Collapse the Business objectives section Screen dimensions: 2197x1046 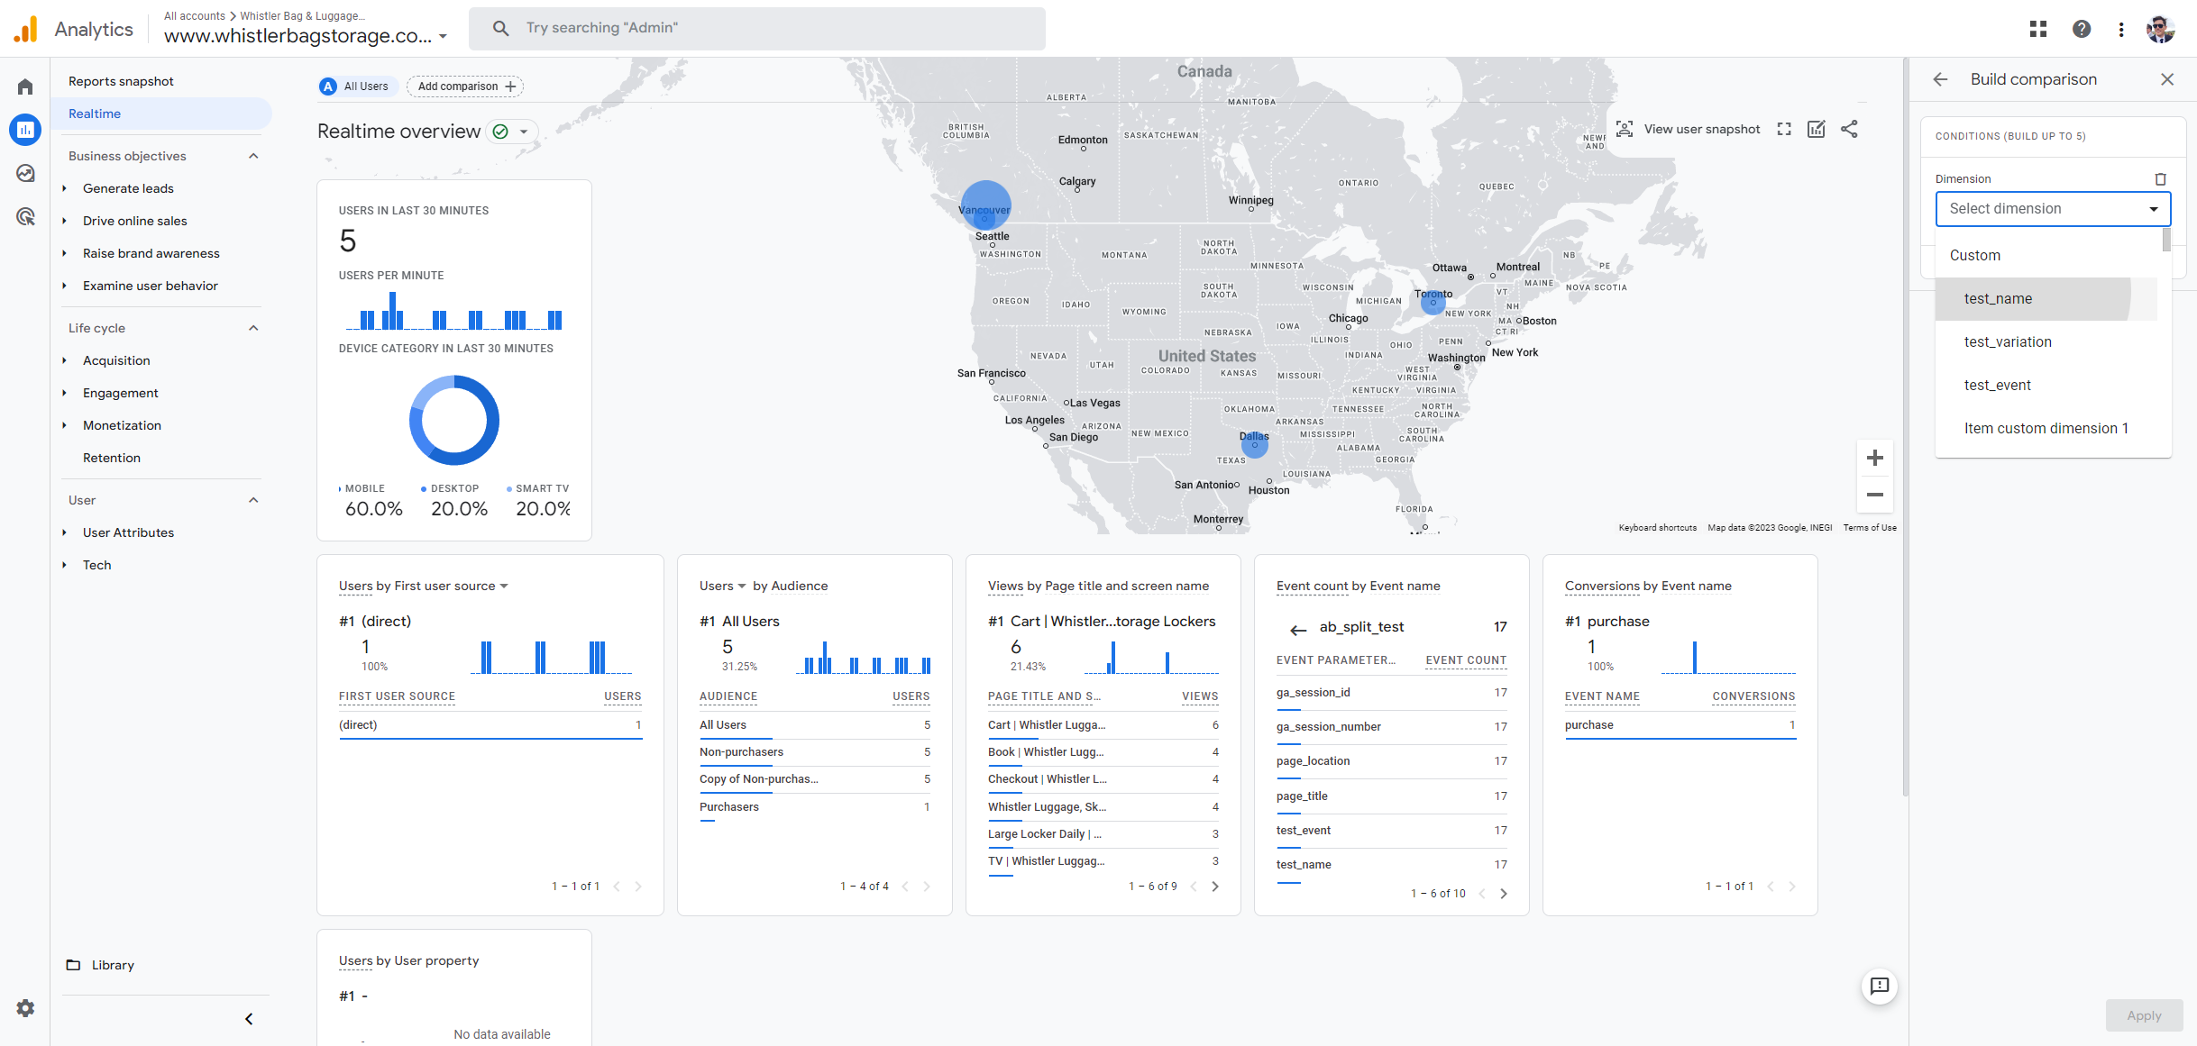(253, 156)
